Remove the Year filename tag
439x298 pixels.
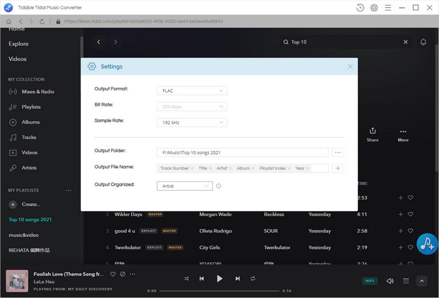(x=307, y=168)
